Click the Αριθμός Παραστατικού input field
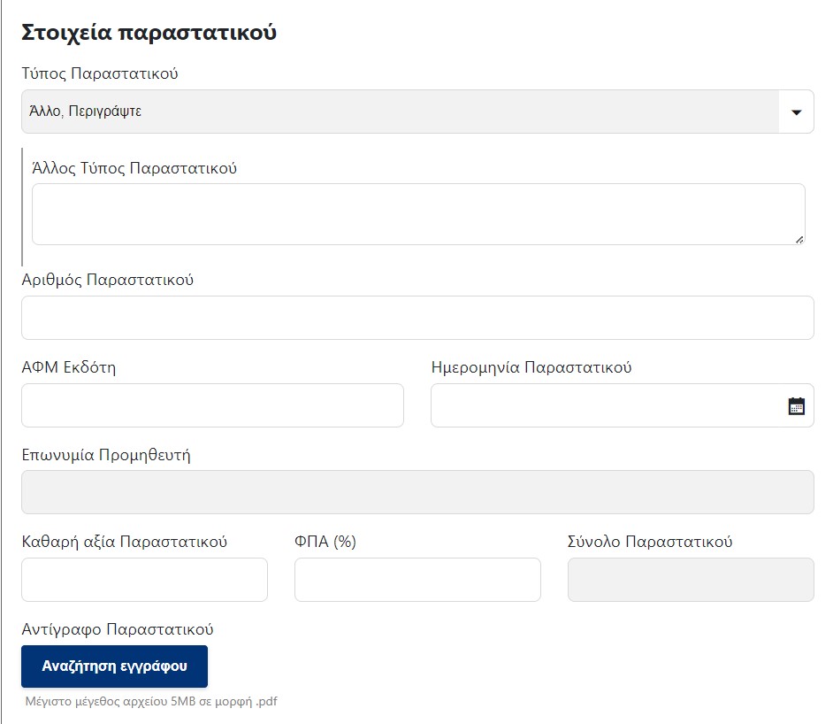The height and width of the screenshot is (724, 833). click(417, 318)
